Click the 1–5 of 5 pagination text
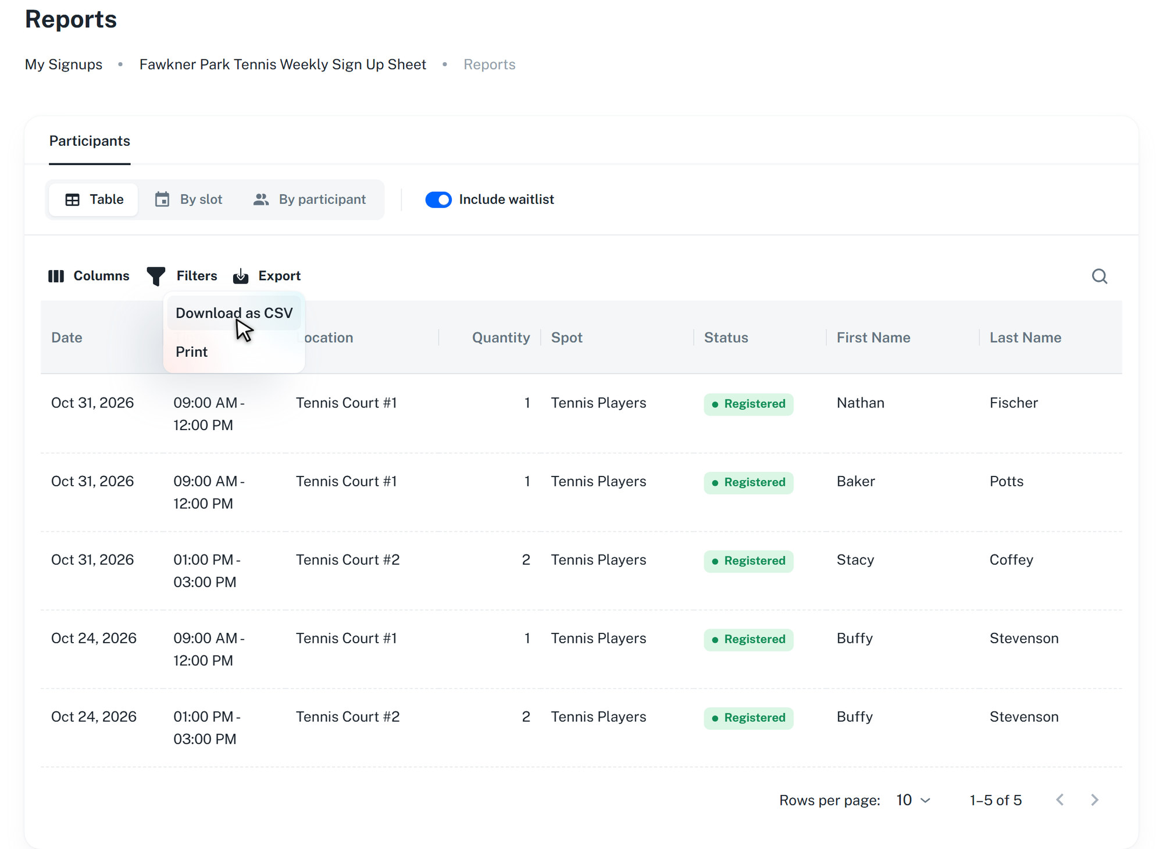This screenshot has width=1163, height=849. click(x=996, y=800)
